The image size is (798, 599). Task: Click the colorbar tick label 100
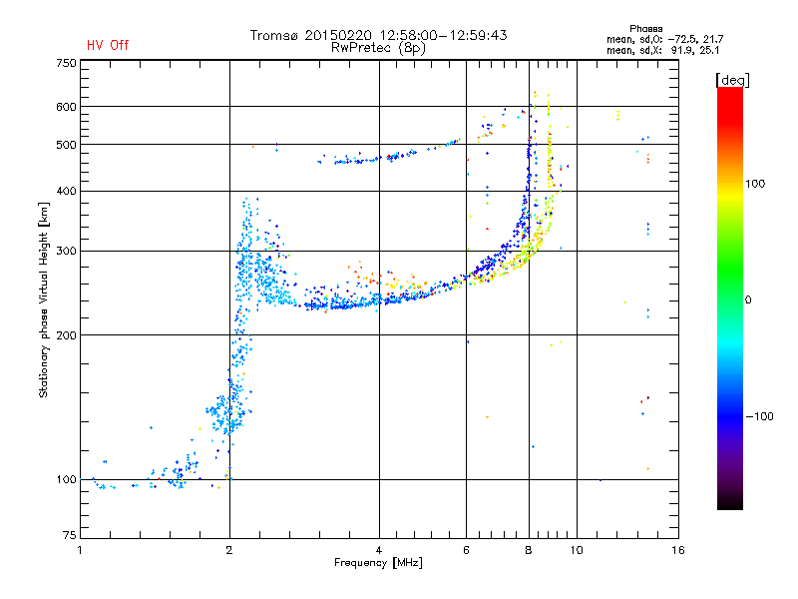(755, 184)
